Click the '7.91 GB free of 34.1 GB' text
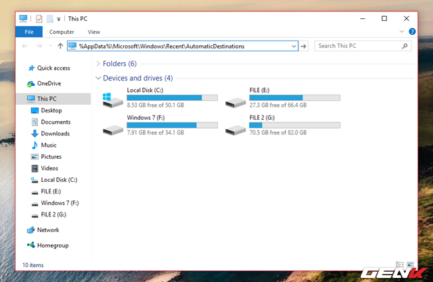This screenshot has width=433, height=282. click(x=156, y=133)
